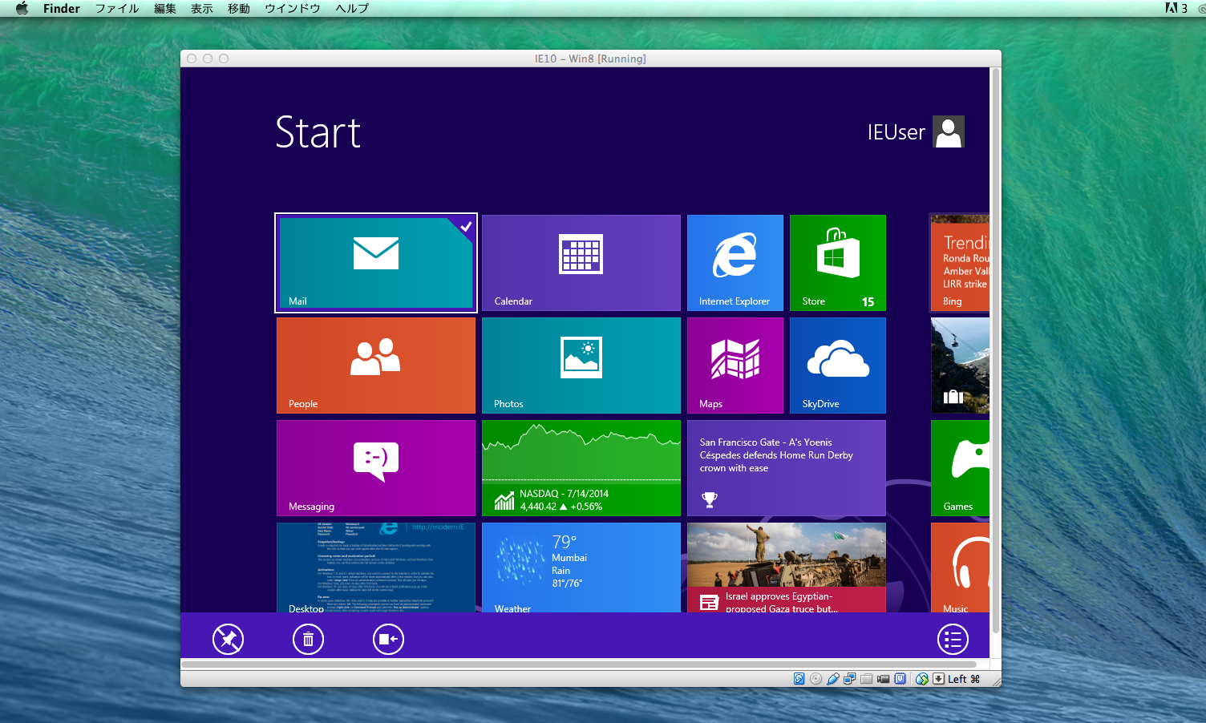Click the Smaller resize tile icon
Screen dimensions: 1206x723
(x=388, y=639)
